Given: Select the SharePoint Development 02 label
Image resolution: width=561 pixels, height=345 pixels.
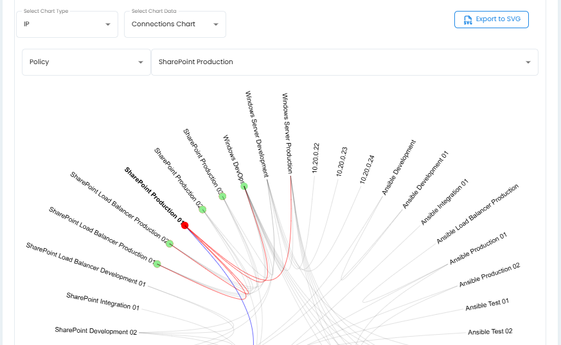Looking at the screenshot, I should click(x=96, y=332).
